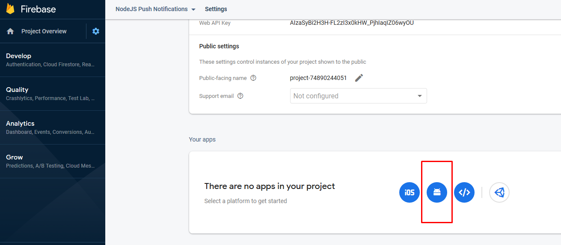Open help for Public-facing name
Viewport: 561px width, 245px height.
(x=253, y=78)
